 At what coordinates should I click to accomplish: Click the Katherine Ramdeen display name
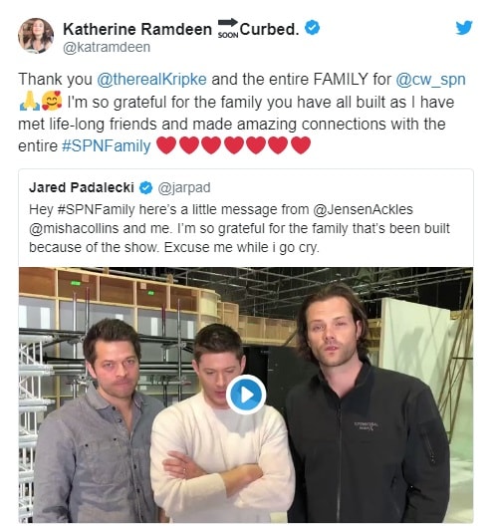point(137,29)
